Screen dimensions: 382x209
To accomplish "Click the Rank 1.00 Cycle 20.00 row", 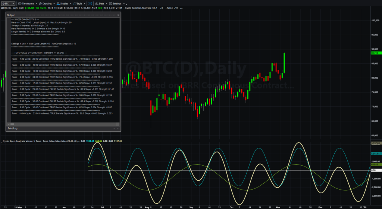I will [x=62, y=59].
